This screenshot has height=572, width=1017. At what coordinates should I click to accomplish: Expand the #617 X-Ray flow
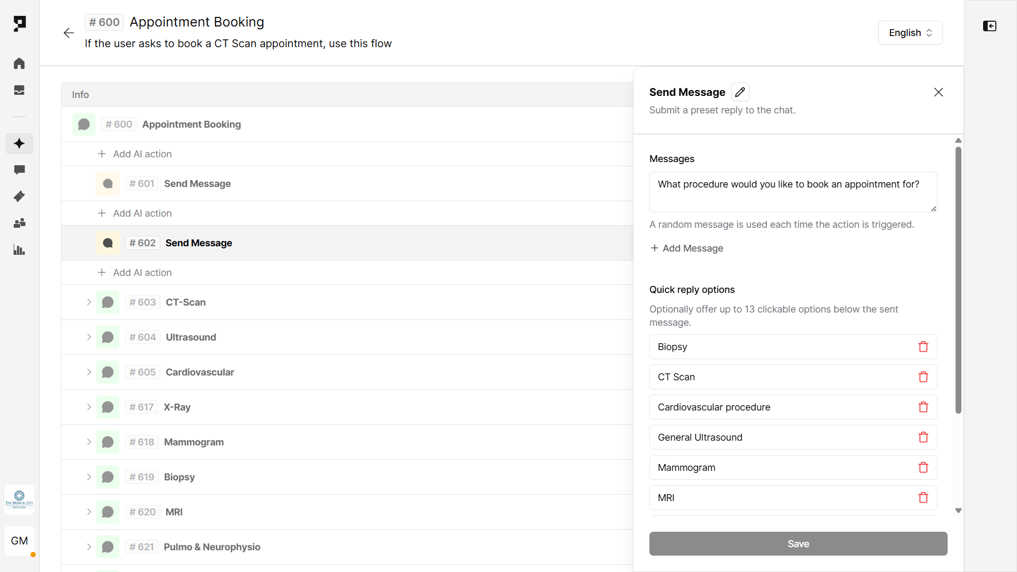[x=89, y=407]
